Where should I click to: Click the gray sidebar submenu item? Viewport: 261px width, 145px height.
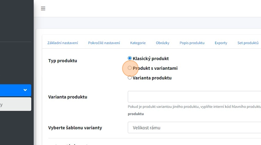point(15,104)
